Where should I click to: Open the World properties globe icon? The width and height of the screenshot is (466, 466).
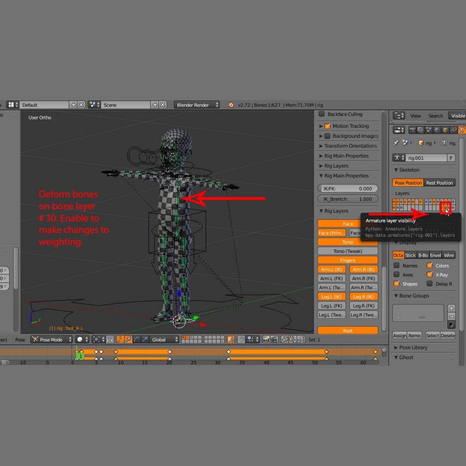click(437, 130)
